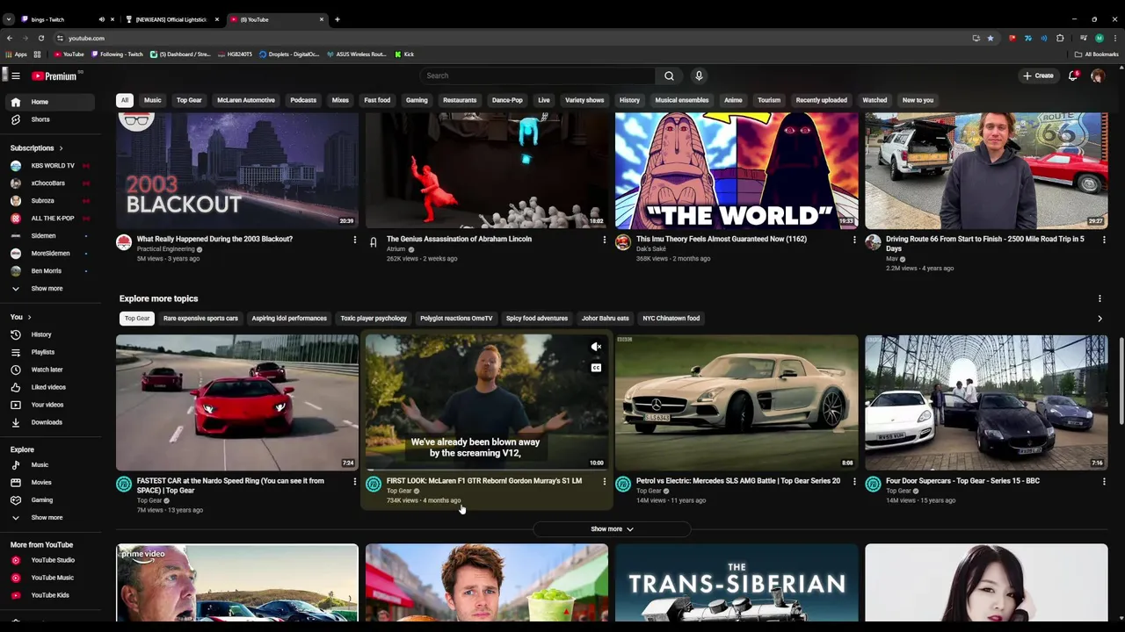The image size is (1125, 632).
Task: Show more Top Gear topic videos
Action: click(x=612, y=529)
